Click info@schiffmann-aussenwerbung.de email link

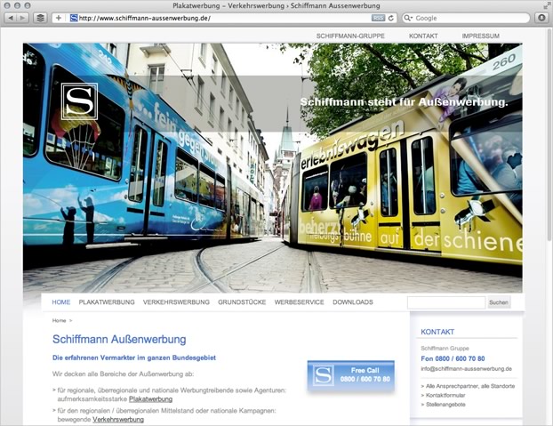coord(466,369)
